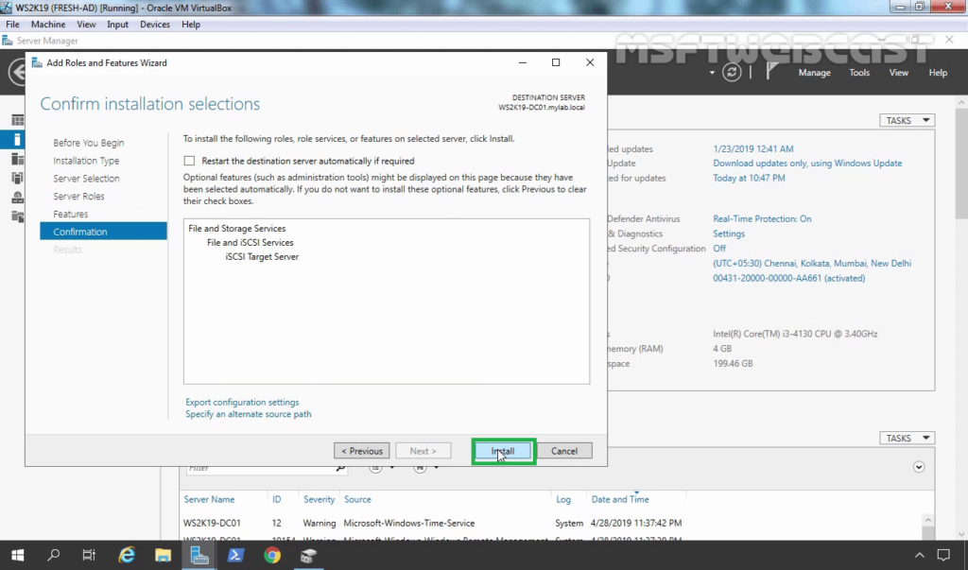Open taskbar search magnifier

[x=54, y=555]
